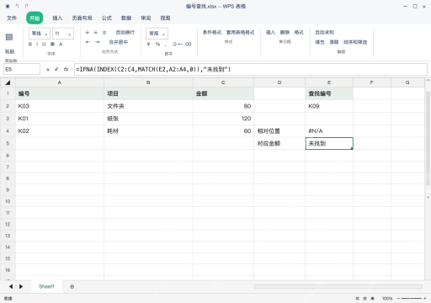This screenshot has width=431, height=303.
Task: Switch to normal view status icon
Action: [357, 299]
